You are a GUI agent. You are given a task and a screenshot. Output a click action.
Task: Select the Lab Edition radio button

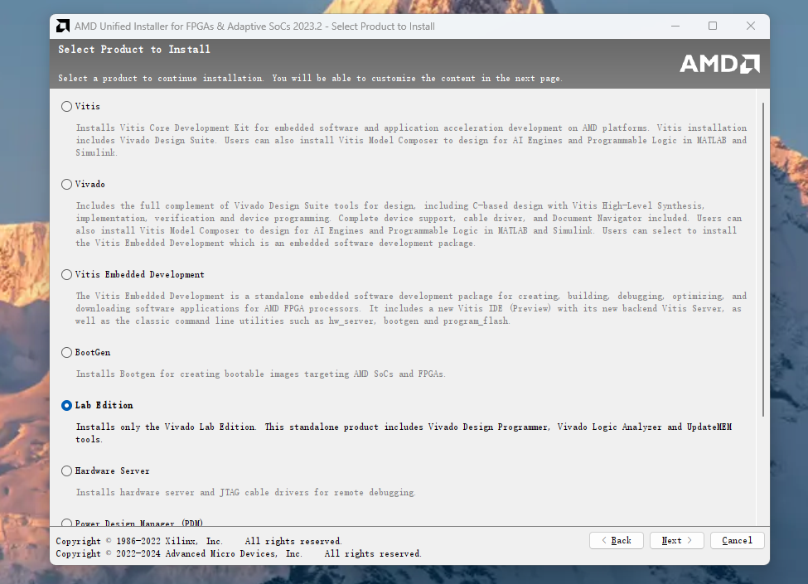pyautogui.click(x=66, y=405)
